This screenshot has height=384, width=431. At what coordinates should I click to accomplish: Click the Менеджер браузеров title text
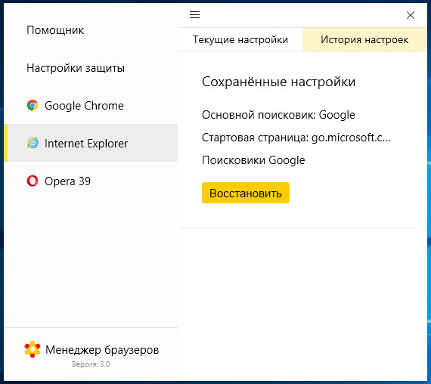102,350
